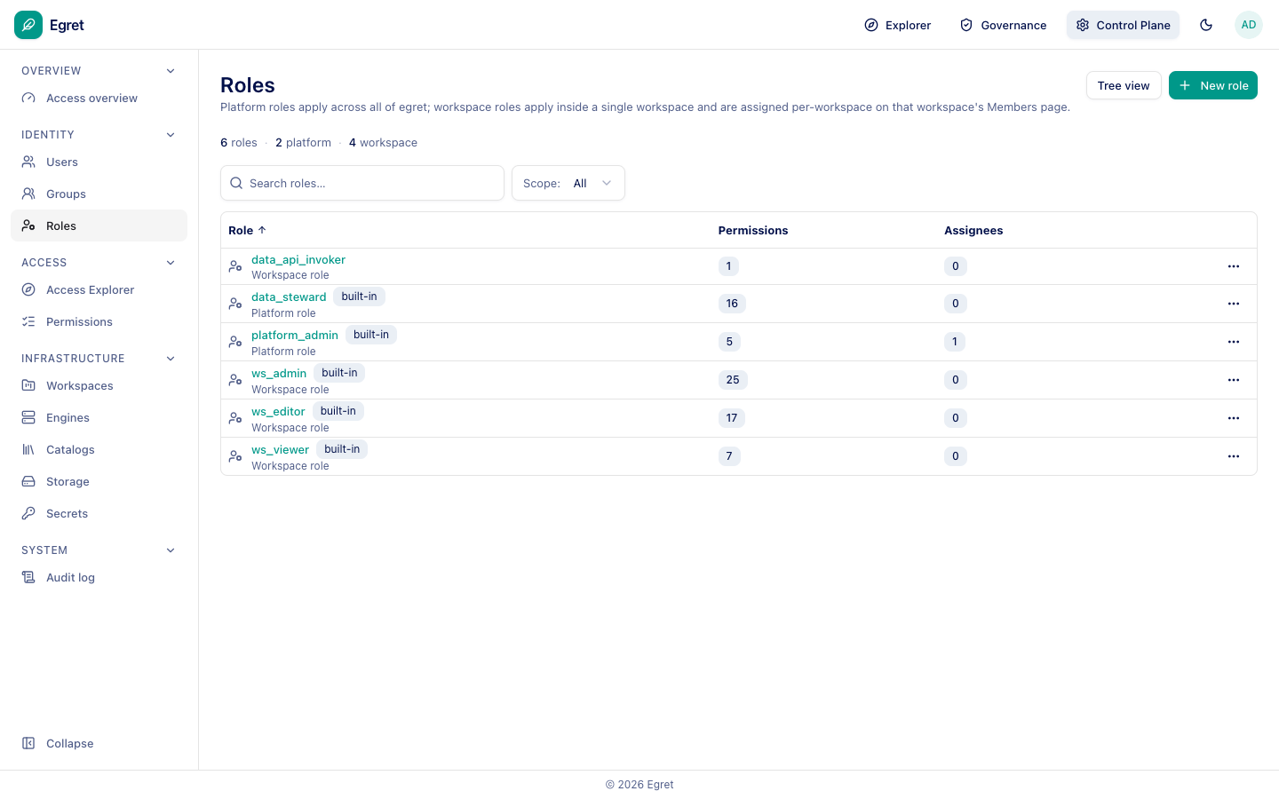Switch to Tree view
Screen dimensions: 1279x799
pyautogui.click(x=1124, y=85)
